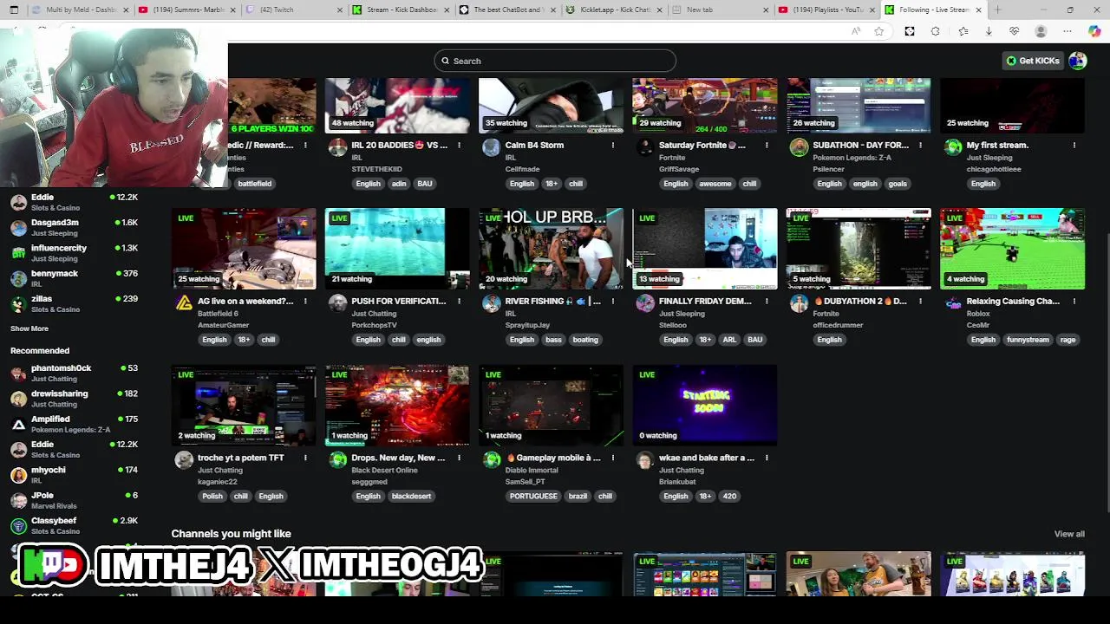1110x624 pixels.
Task: Click the blackdesert tag under segggmed
Action: click(x=411, y=497)
